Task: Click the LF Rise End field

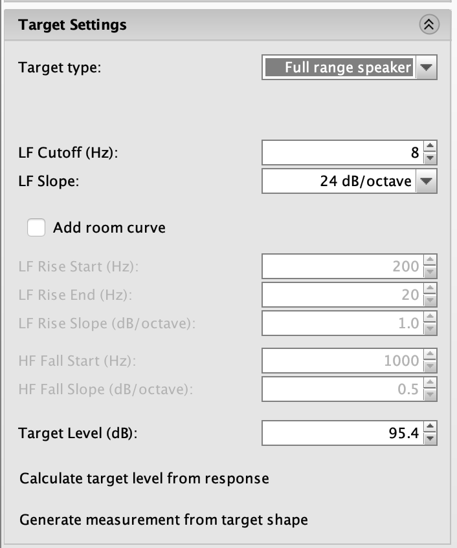Action: [x=342, y=295]
